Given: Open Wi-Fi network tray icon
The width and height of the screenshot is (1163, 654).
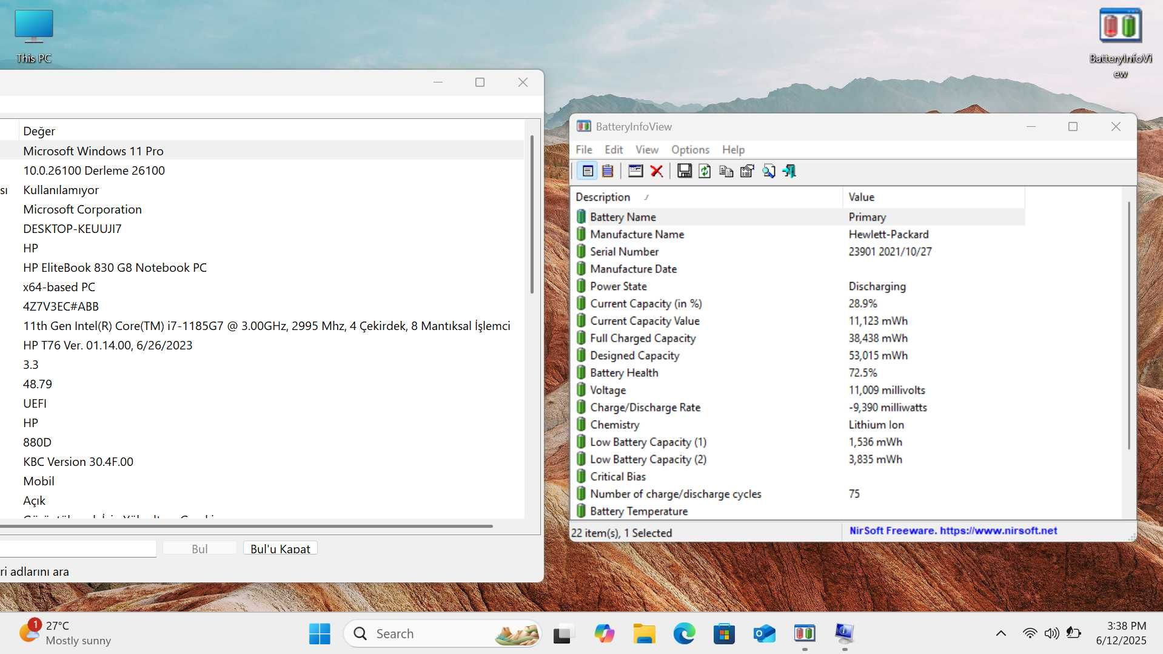Looking at the screenshot, I should point(1030,633).
